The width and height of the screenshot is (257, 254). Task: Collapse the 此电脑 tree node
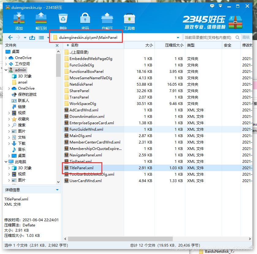(x=6, y=162)
